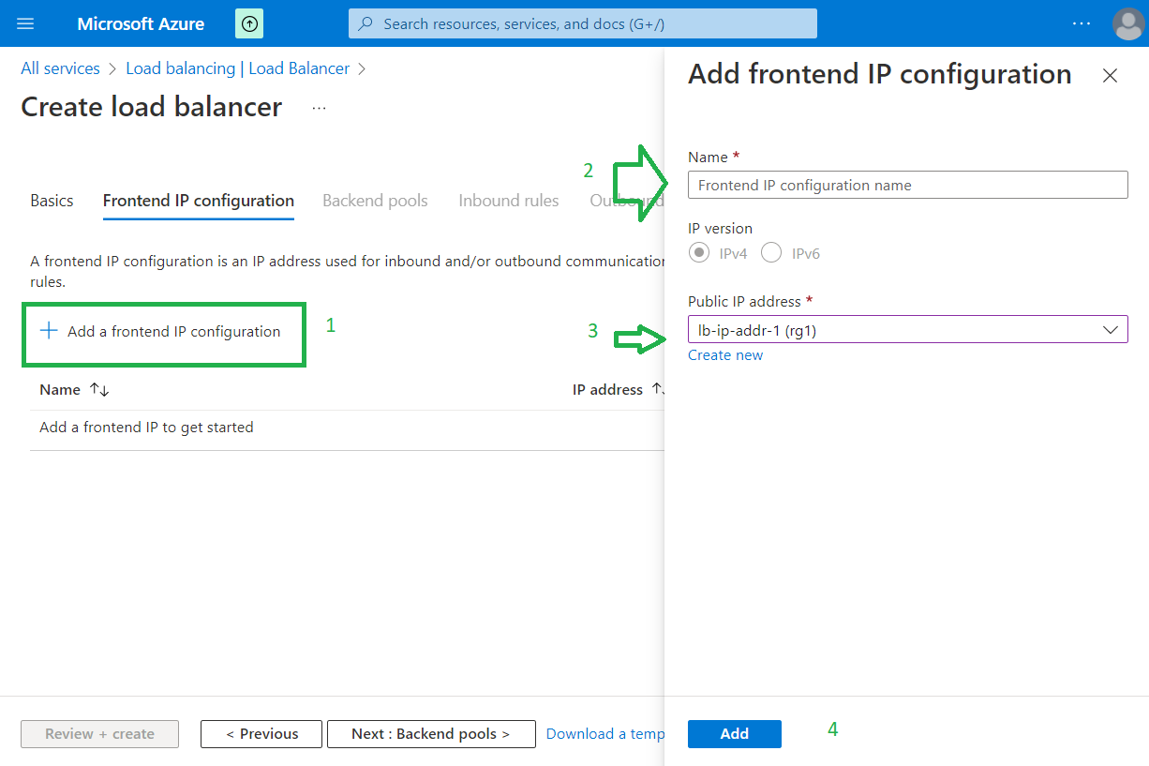Open the All services breadcrumb
This screenshot has width=1149, height=766.
[x=60, y=68]
